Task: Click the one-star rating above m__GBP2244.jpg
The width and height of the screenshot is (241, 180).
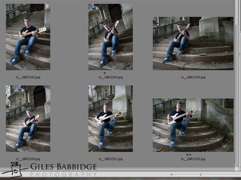Action: (x=105, y=73)
